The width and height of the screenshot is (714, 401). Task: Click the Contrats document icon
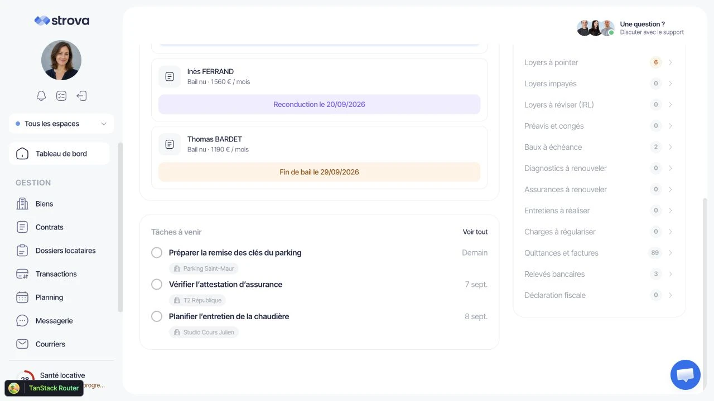coord(22,227)
